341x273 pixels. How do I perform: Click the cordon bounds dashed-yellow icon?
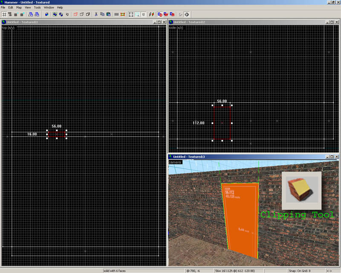pyautogui.click(x=123, y=14)
